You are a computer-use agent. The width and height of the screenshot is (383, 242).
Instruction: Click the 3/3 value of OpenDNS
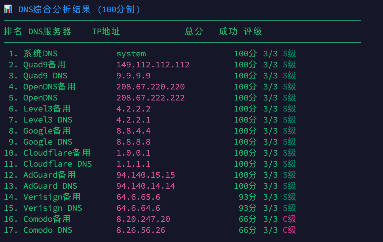tap(270, 98)
